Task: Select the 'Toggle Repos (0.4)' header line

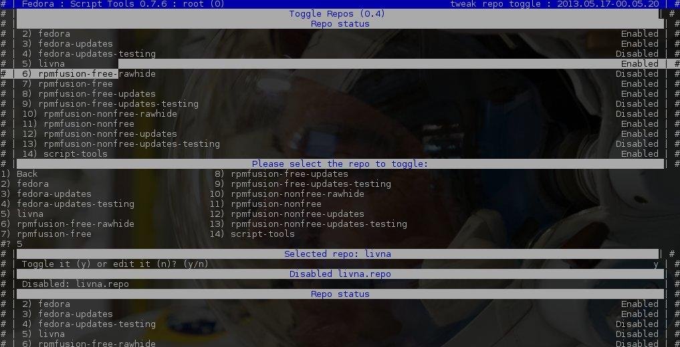Action: click(337, 14)
